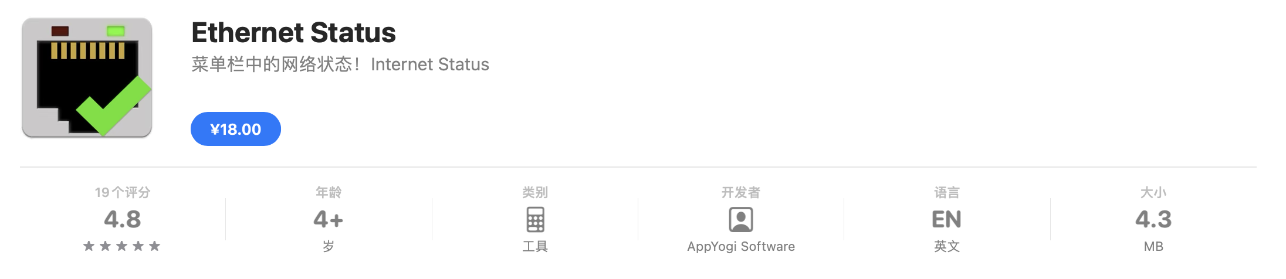
Task: Click the 工具 category label
Action: pyautogui.click(x=535, y=247)
